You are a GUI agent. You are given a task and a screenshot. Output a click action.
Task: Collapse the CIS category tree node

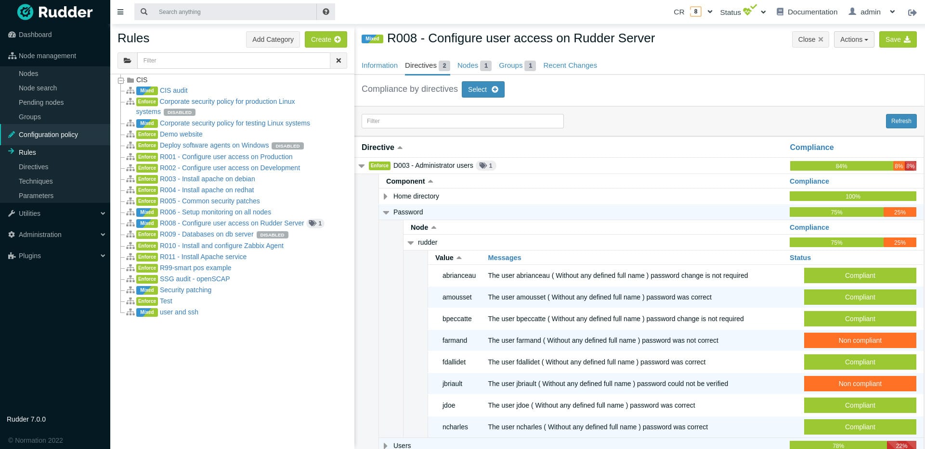[x=121, y=80]
